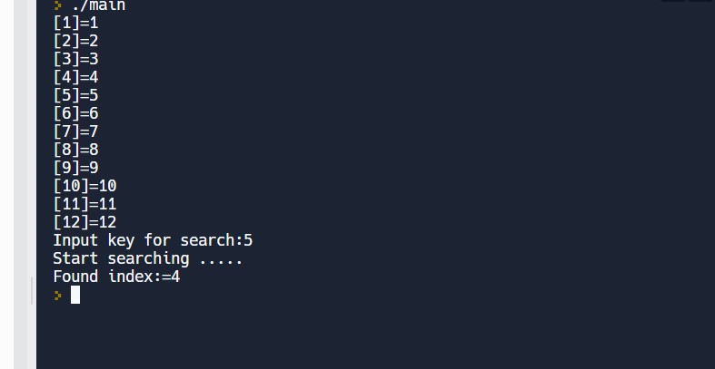Click the yellow prompt arrow on last line
The image size is (715, 369).
click(57, 295)
